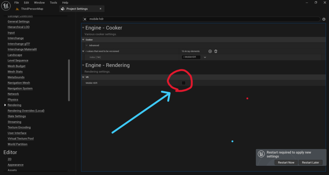Open World Partition settings
Viewport: 329px width, 175px height.
(x=17, y=144)
